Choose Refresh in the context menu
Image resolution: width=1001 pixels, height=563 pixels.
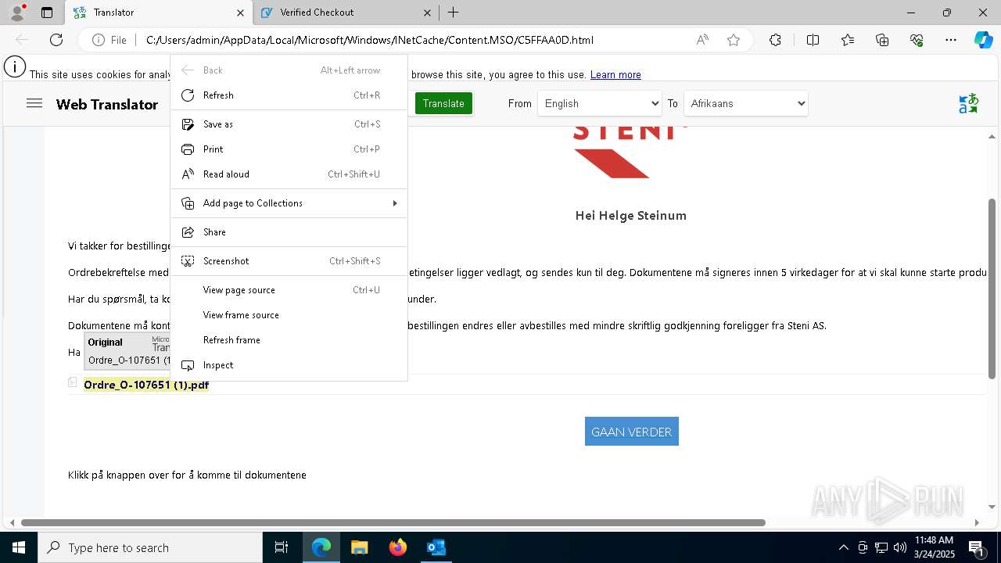pyautogui.click(x=289, y=95)
